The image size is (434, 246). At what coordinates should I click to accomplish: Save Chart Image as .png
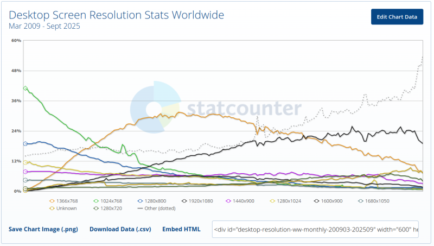point(43,229)
